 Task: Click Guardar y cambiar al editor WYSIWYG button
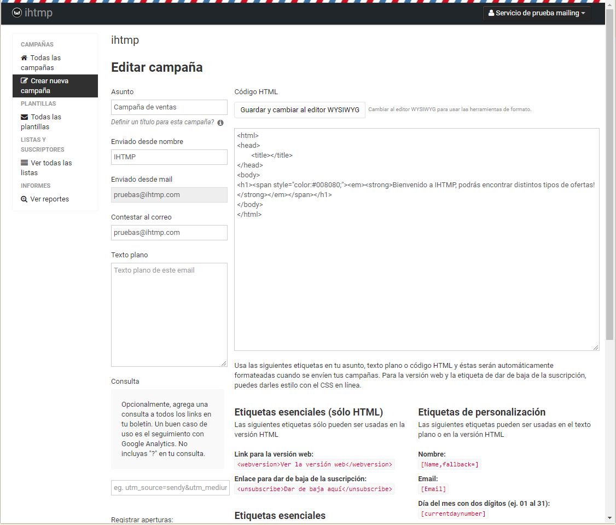300,109
